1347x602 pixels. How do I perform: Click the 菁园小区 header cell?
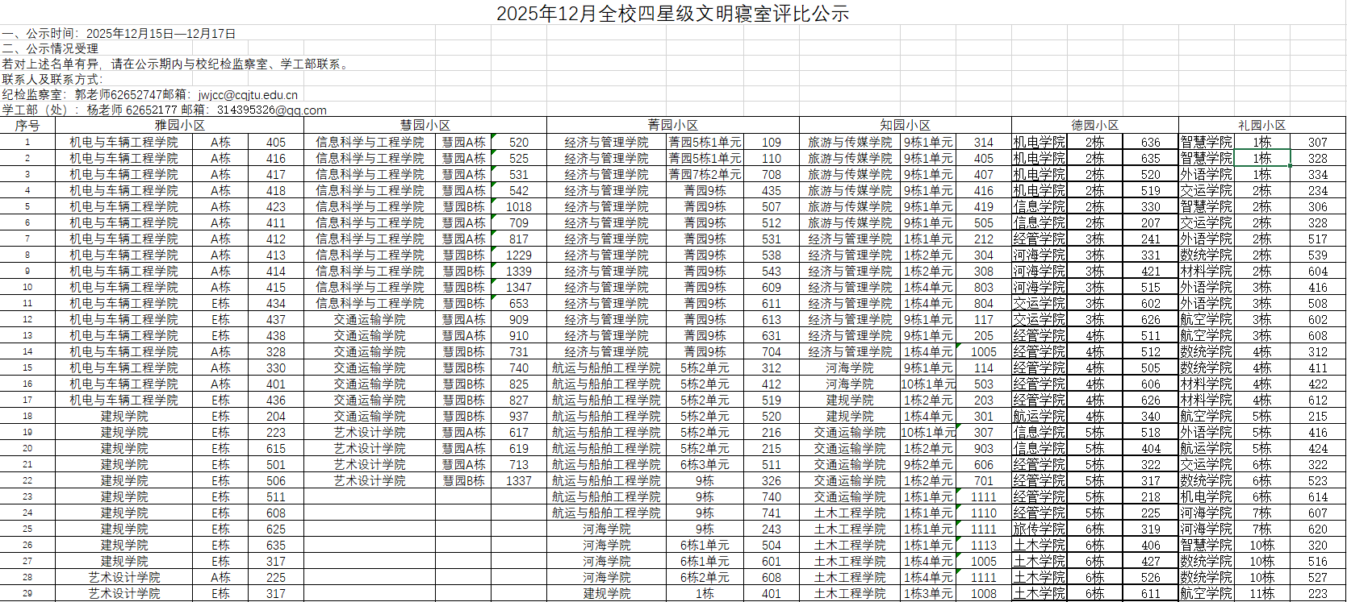[672, 126]
